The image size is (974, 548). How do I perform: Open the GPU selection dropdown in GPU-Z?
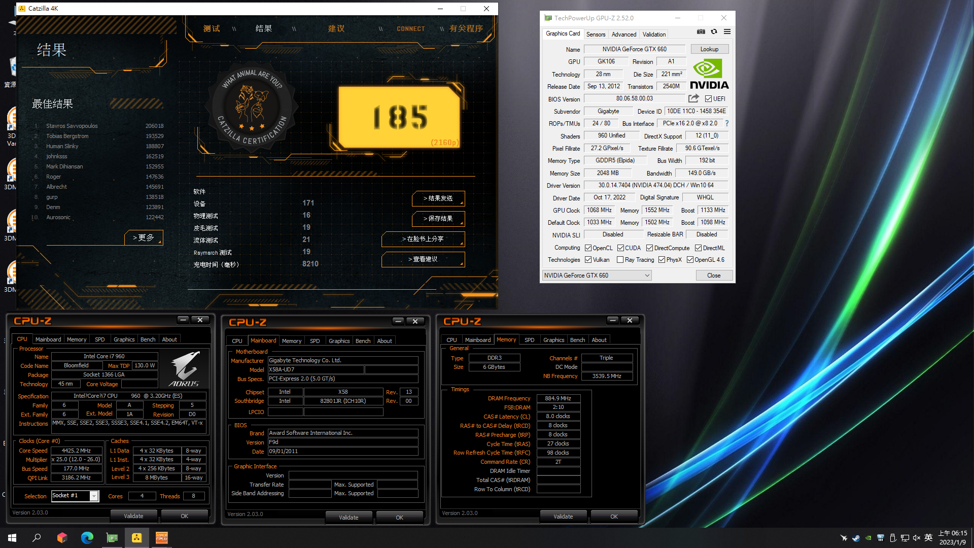point(597,276)
